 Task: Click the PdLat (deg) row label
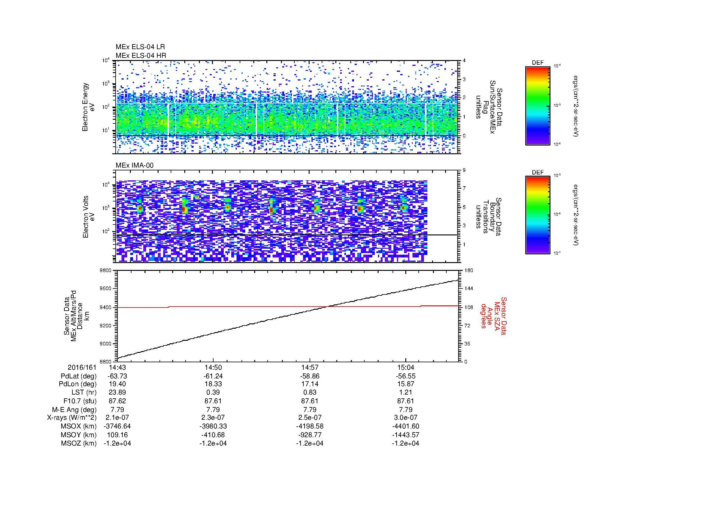(79, 376)
